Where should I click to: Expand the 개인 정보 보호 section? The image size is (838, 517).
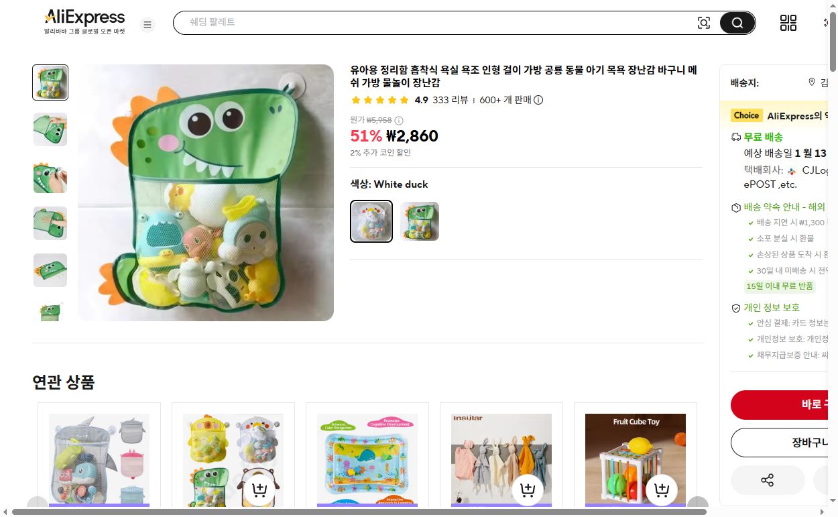771,307
